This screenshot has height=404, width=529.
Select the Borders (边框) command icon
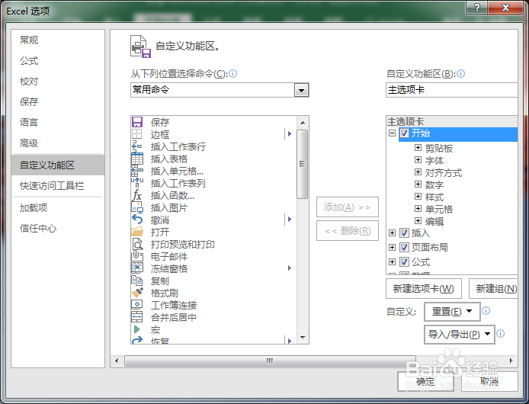pyautogui.click(x=137, y=134)
